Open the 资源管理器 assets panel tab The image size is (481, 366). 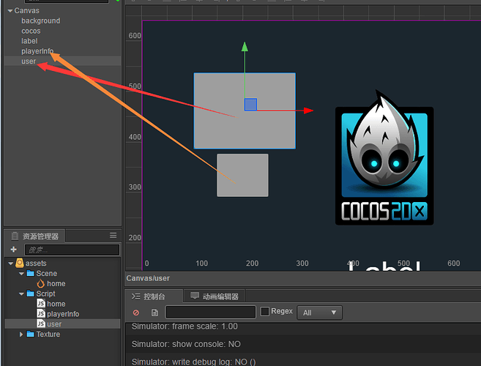coord(34,236)
